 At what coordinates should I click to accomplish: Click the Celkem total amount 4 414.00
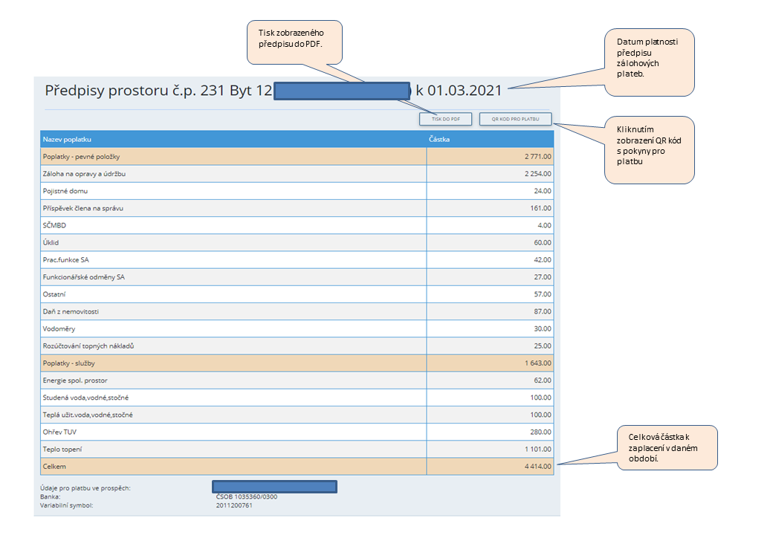coord(535,467)
